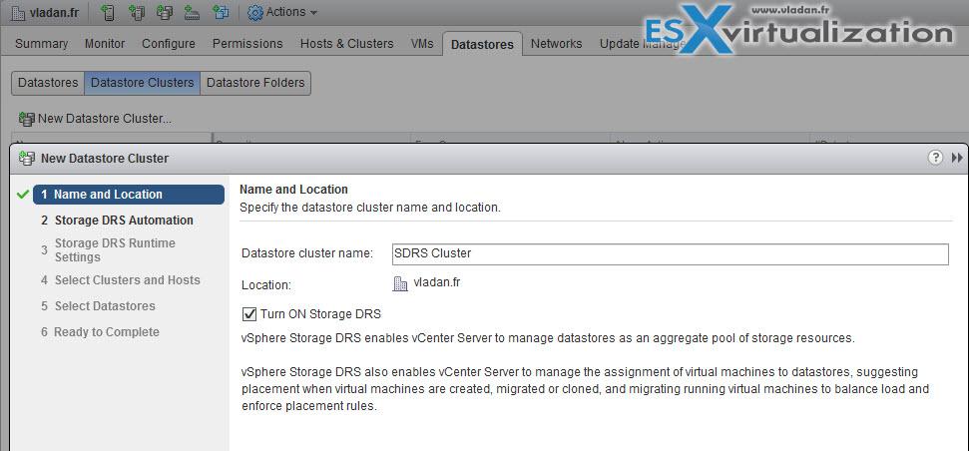Open the Hosts & Clusters tab
969x451 pixels.
[x=346, y=44]
